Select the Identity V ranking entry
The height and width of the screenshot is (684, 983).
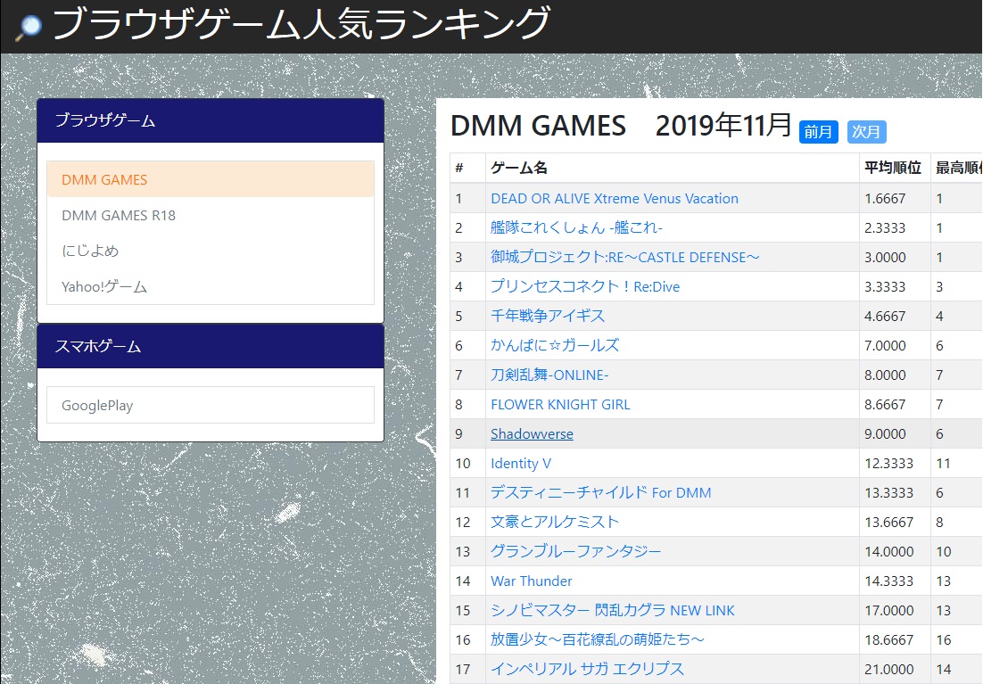coord(521,463)
